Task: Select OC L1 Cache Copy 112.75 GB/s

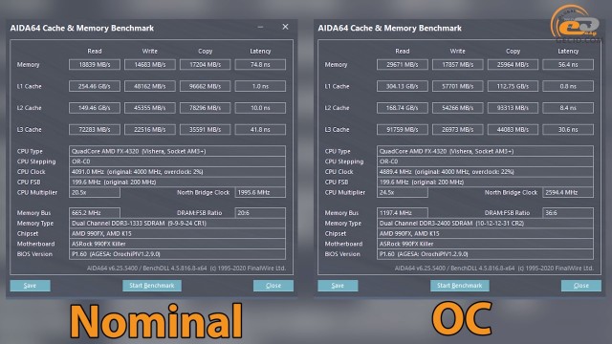Action: 513,86
